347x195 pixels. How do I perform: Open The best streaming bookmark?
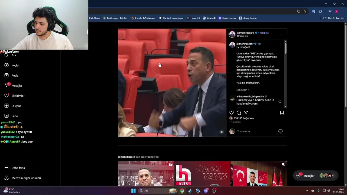pos(171,18)
